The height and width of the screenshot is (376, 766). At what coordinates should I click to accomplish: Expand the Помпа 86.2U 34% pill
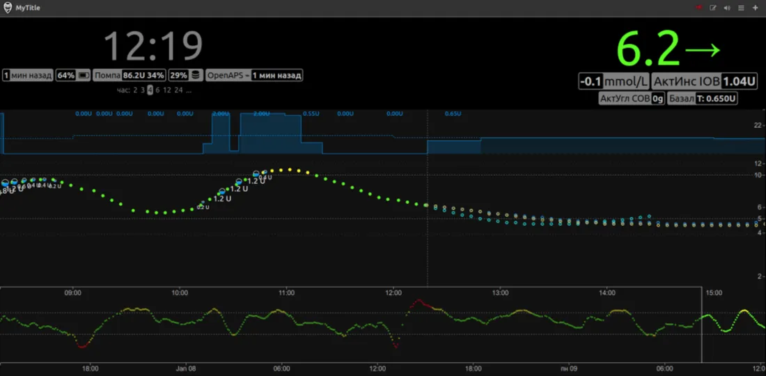[130, 76]
